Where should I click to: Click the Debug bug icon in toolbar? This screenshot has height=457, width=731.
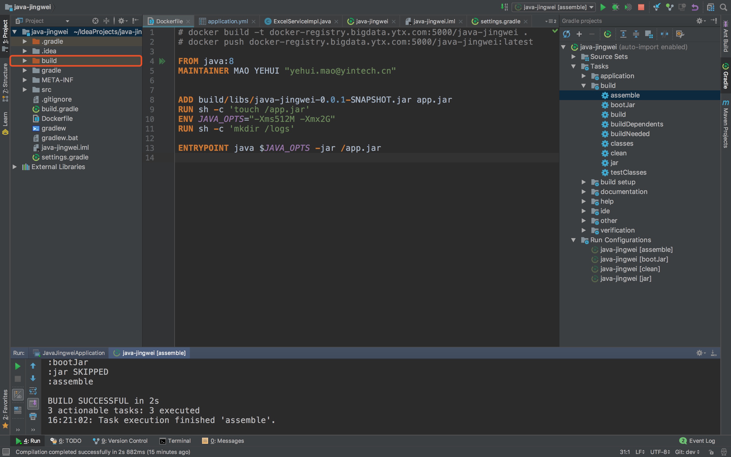615,7
